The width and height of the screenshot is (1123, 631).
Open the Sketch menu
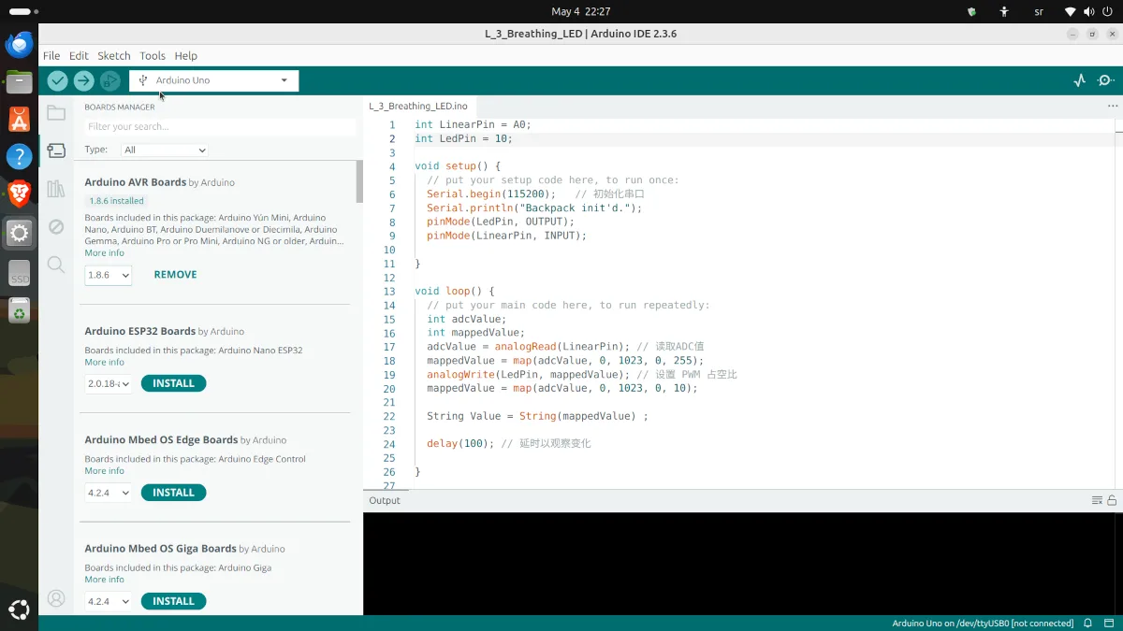(x=114, y=56)
